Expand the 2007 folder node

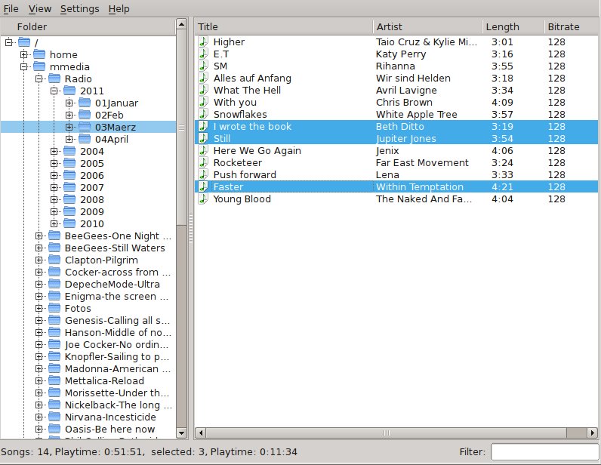(x=54, y=187)
